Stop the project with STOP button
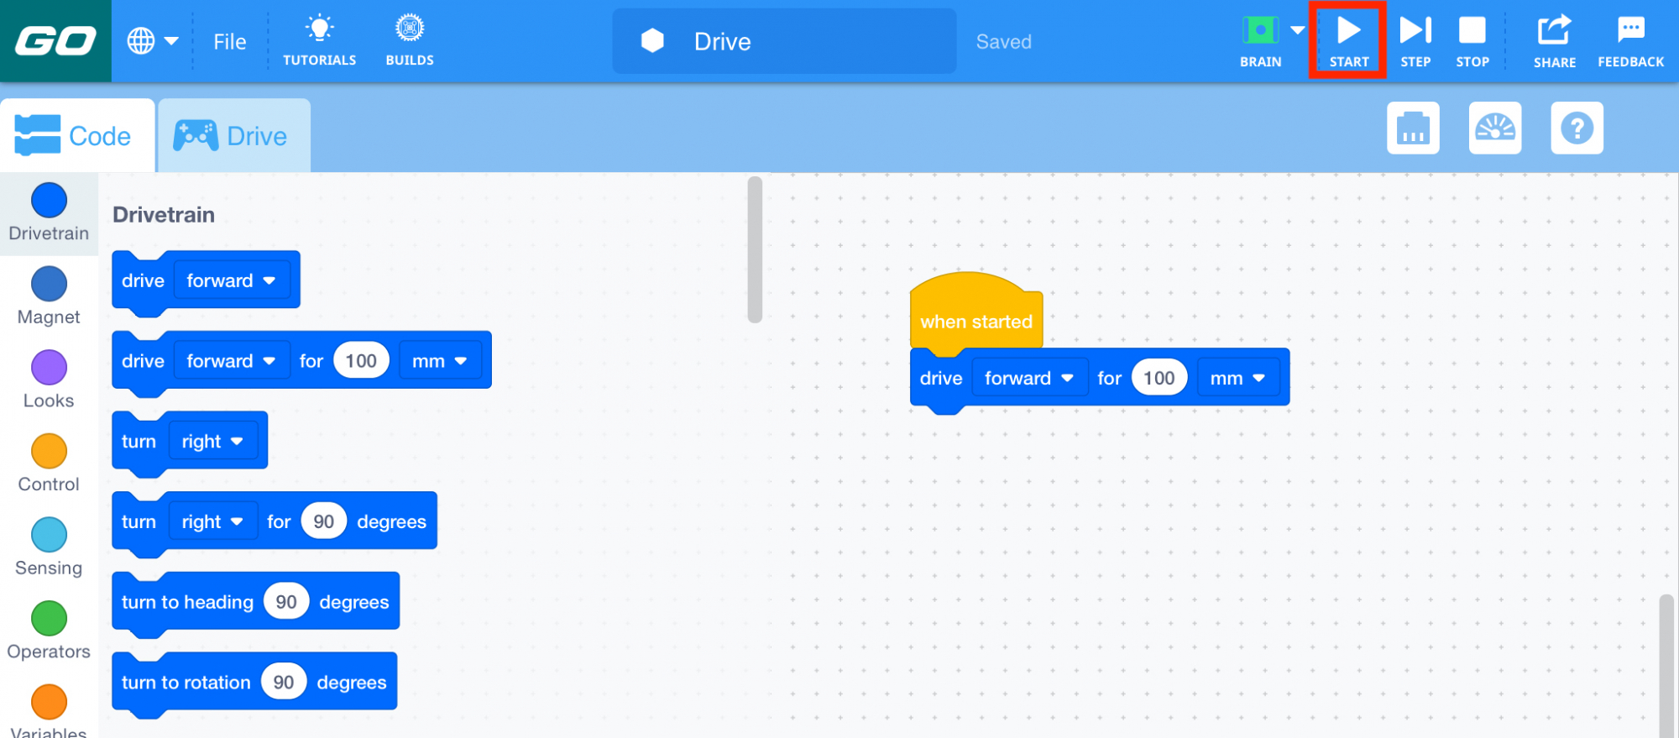The image size is (1679, 738). click(x=1472, y=40)
